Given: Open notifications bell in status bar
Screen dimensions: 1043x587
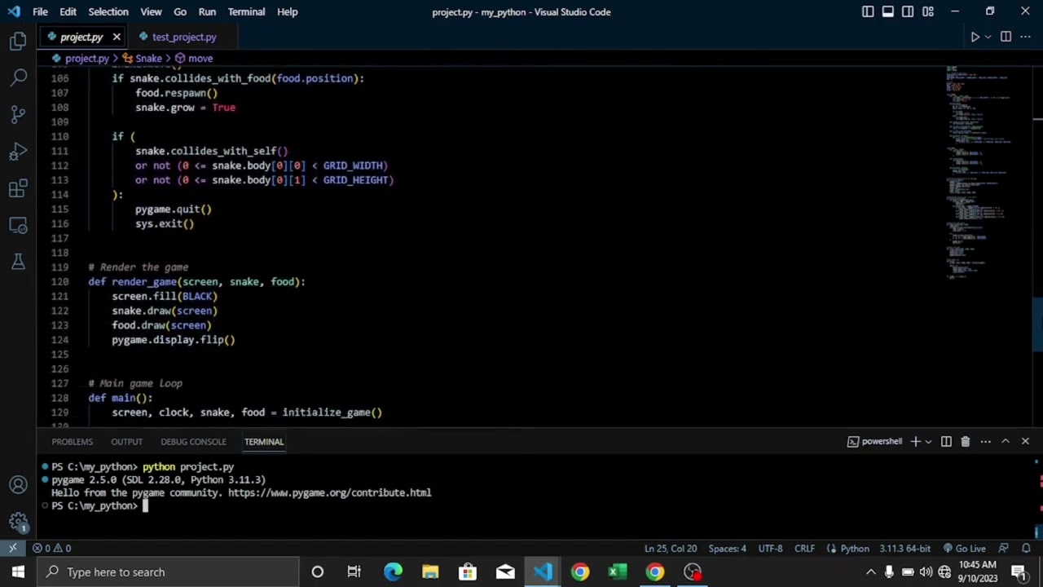Looking at the screenshot, I should (1026, 549).
